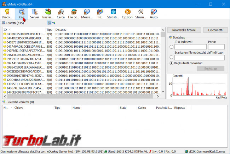Viewport: 230px width, 154px height.
Task: Click the greyed Bootstrap button
Action: [x=211, y=69]
